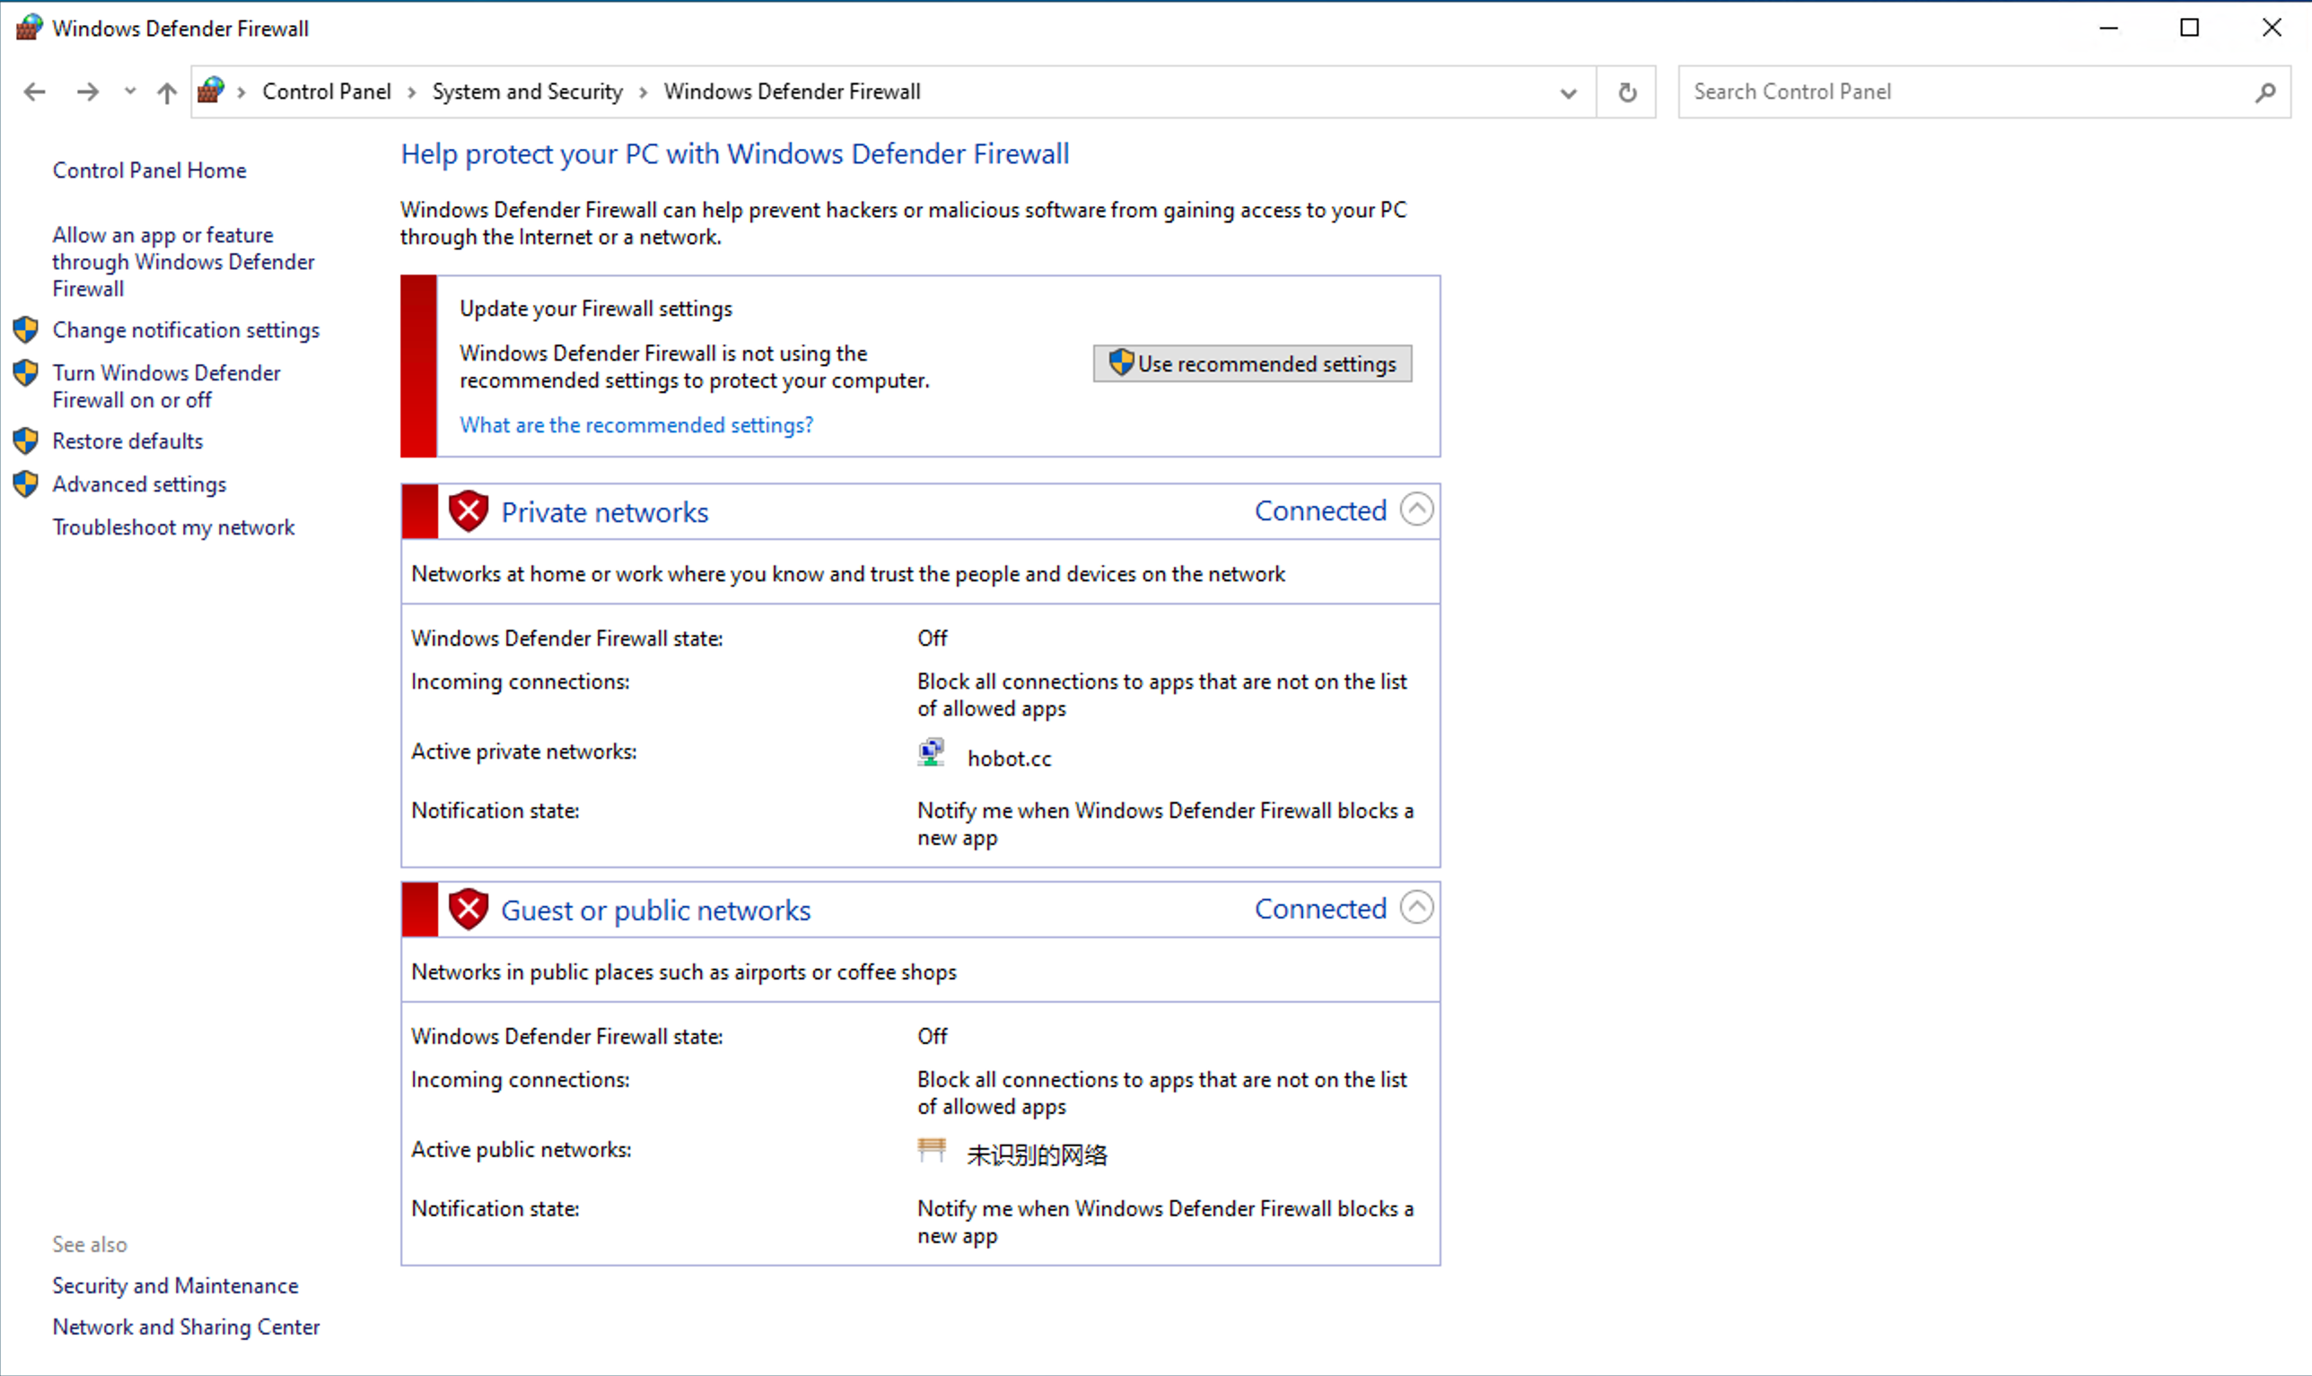Click shield icon beside Restore defaults
This screenshot has height=1376, width=2312.
[26, 441]
